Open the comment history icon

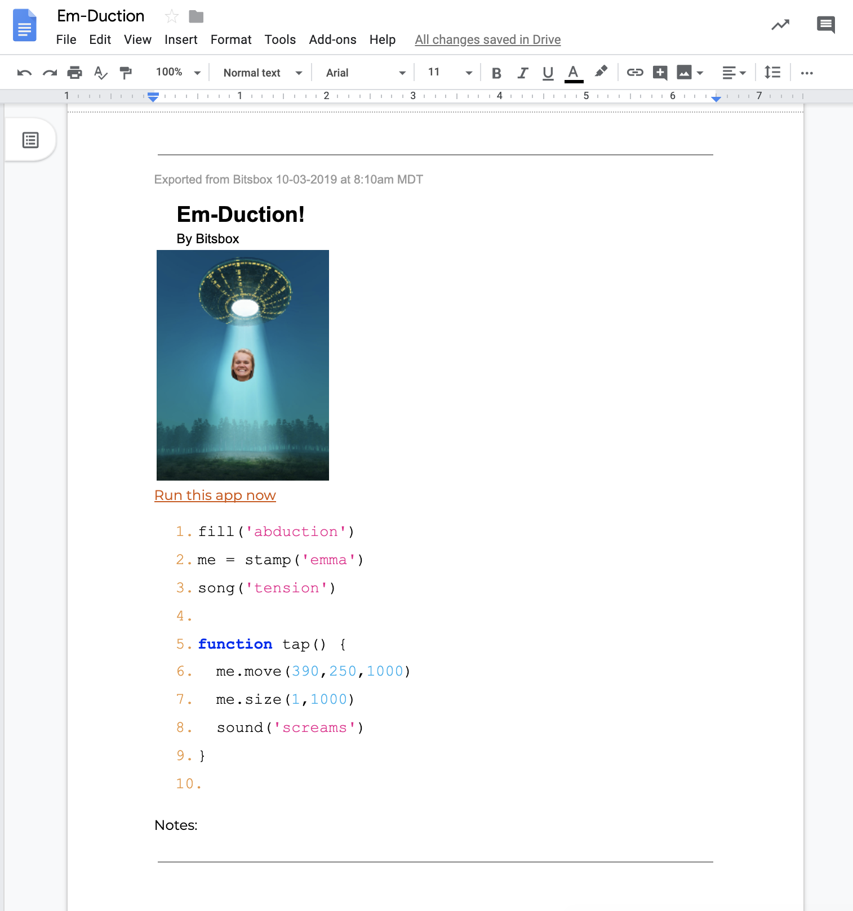tap(825, 25)
